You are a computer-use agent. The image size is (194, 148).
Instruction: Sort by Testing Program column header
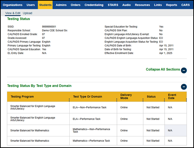pyautogui.click(x=22, y=97)
